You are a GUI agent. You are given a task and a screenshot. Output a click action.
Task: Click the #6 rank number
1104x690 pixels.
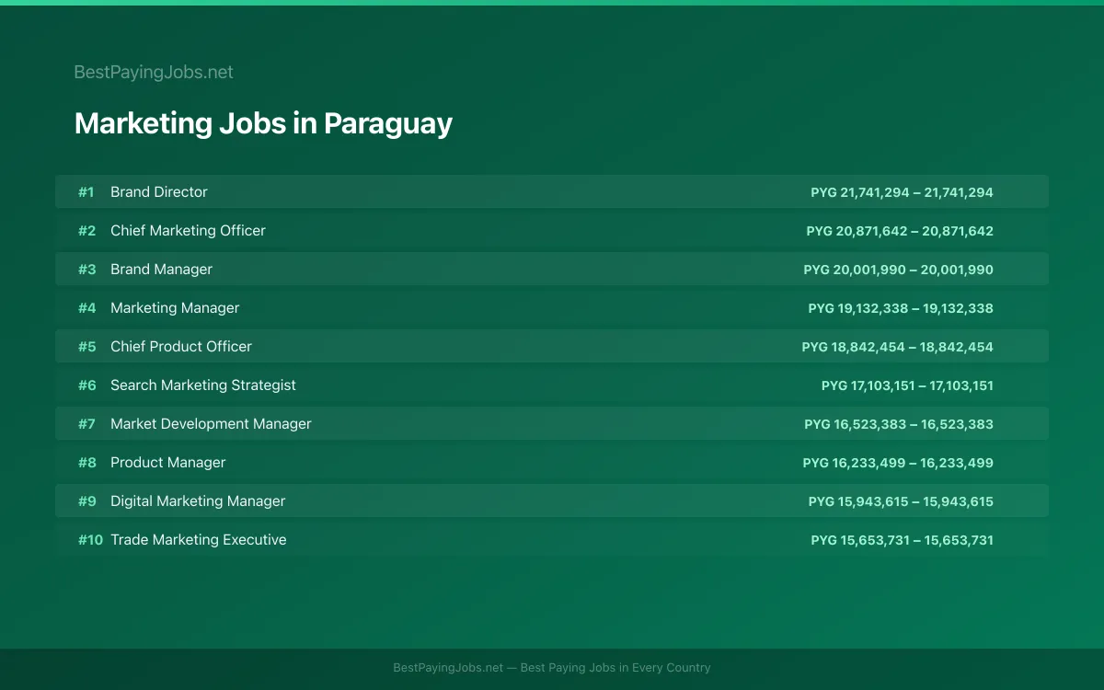(86, 385)
